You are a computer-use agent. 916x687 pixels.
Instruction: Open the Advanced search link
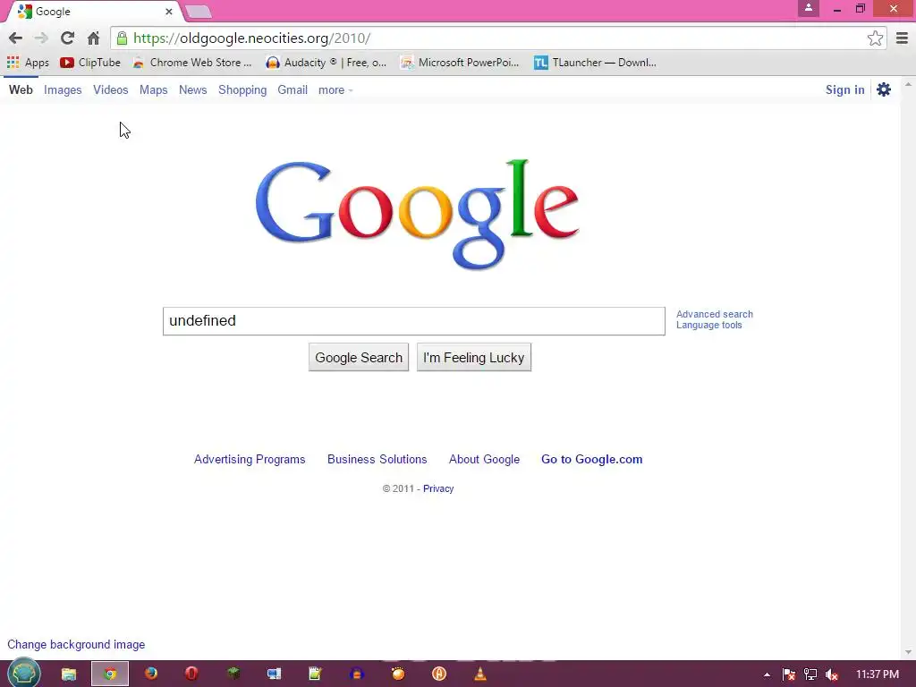point(715,314)
